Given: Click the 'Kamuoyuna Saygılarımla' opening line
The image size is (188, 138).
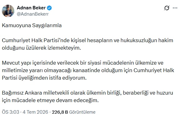Looking at the screenshot, I should 32,26.
